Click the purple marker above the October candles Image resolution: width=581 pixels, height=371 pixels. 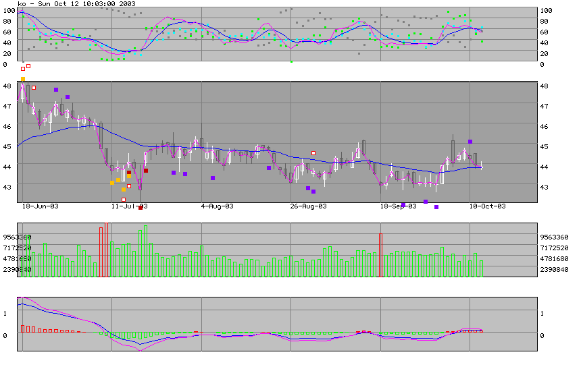click(470, 142)
